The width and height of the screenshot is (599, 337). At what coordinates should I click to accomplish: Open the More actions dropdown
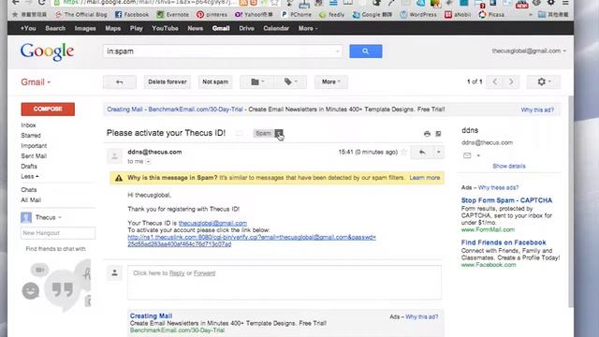point(330,81)
